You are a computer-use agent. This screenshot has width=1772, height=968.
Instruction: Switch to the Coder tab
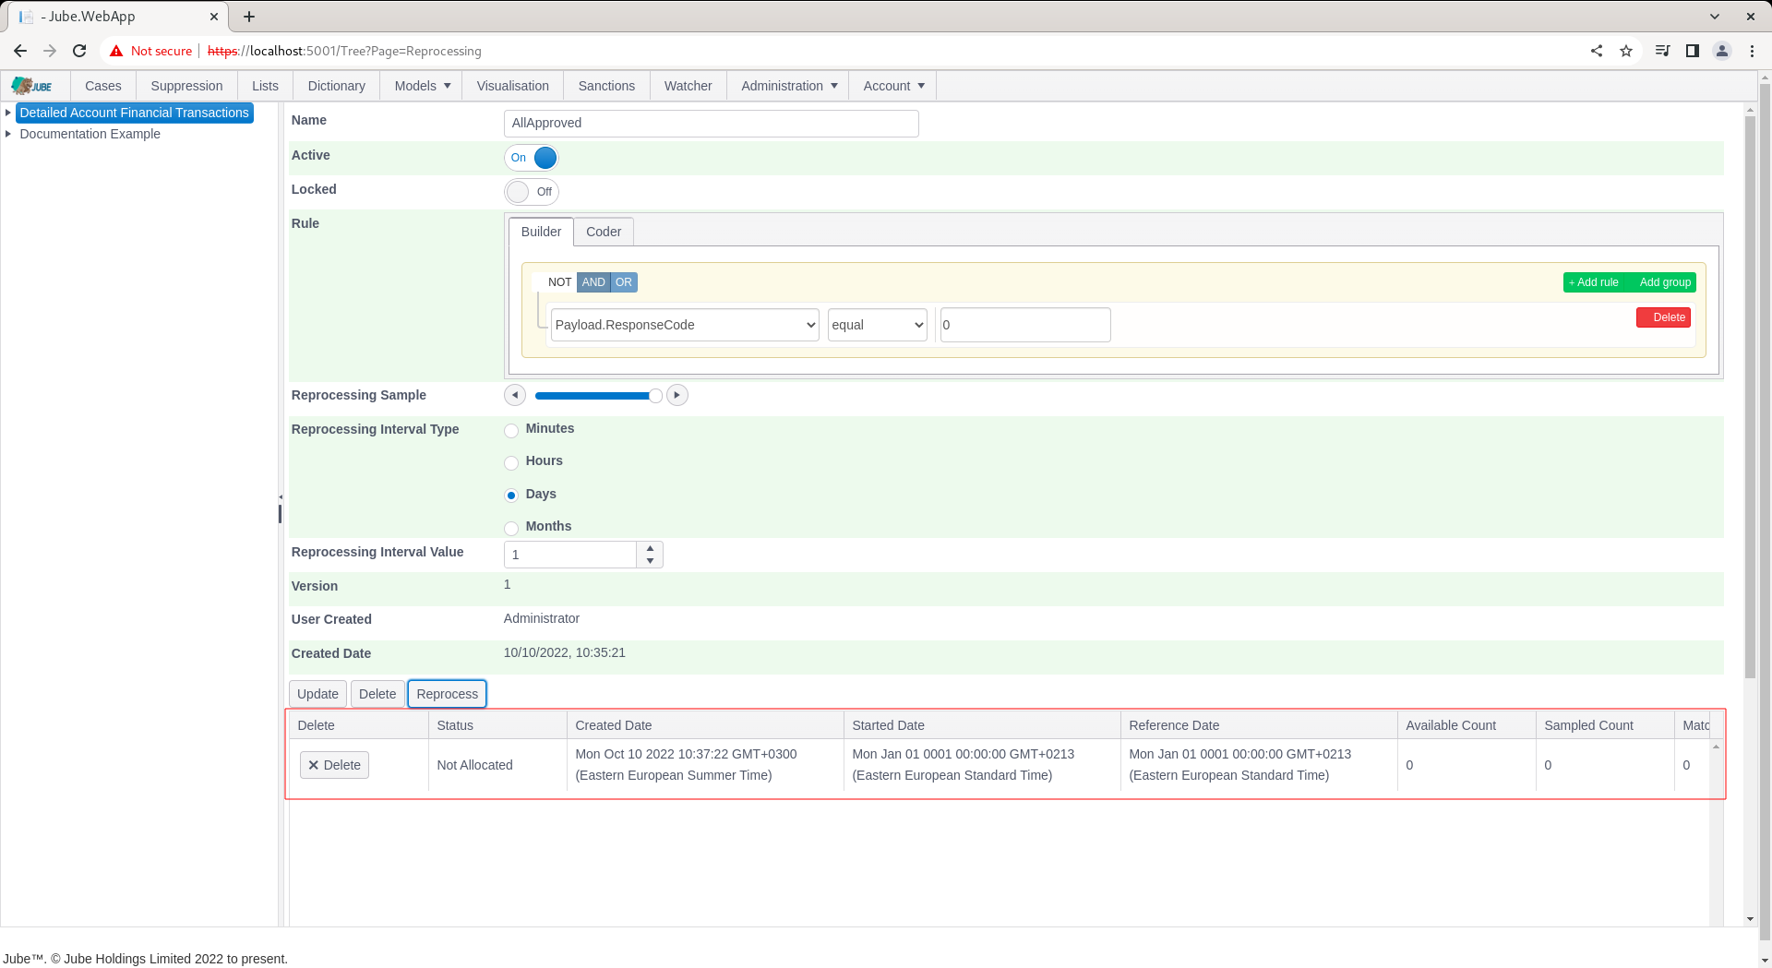604,232
